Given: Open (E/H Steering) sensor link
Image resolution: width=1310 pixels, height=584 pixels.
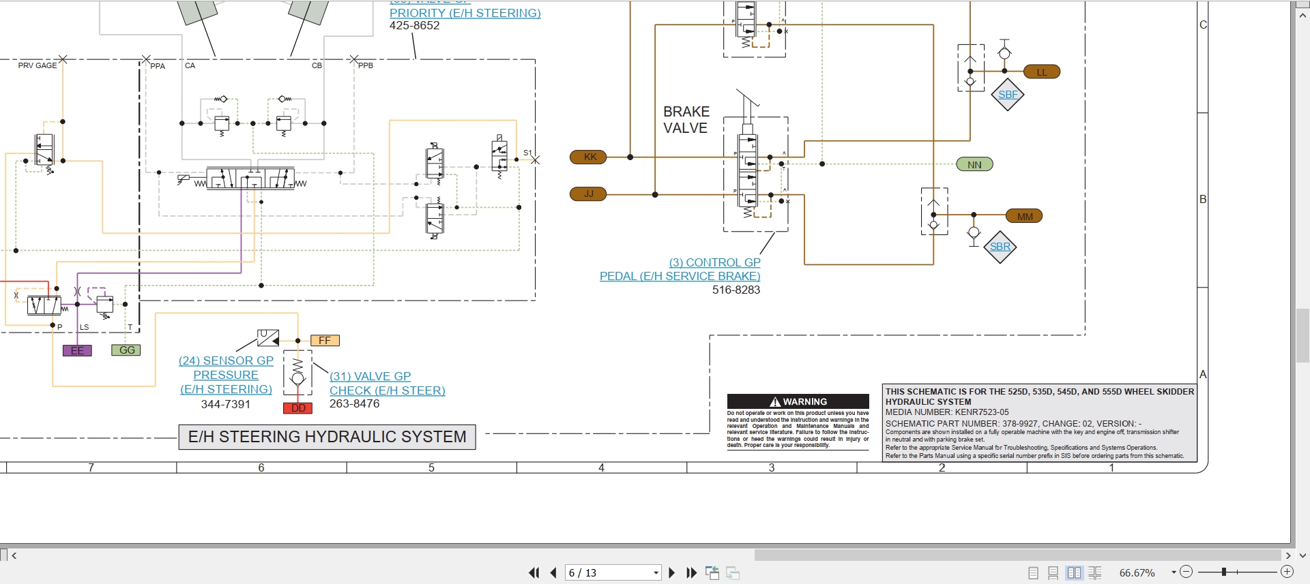Looking at the screenshot, I should tap(226, 389).
